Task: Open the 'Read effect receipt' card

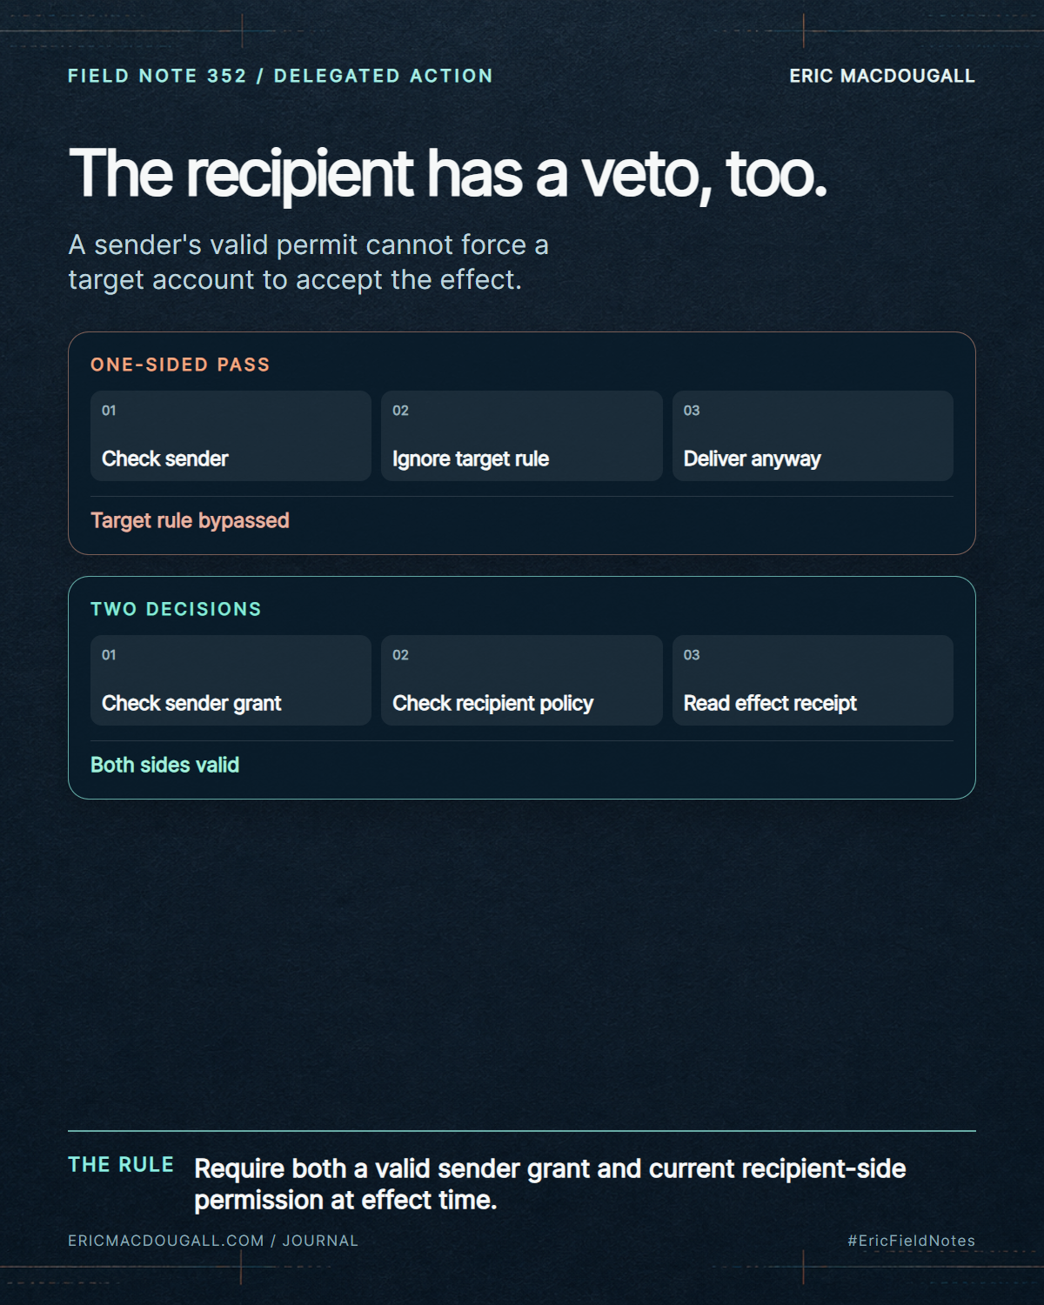Action: (813, 680)
